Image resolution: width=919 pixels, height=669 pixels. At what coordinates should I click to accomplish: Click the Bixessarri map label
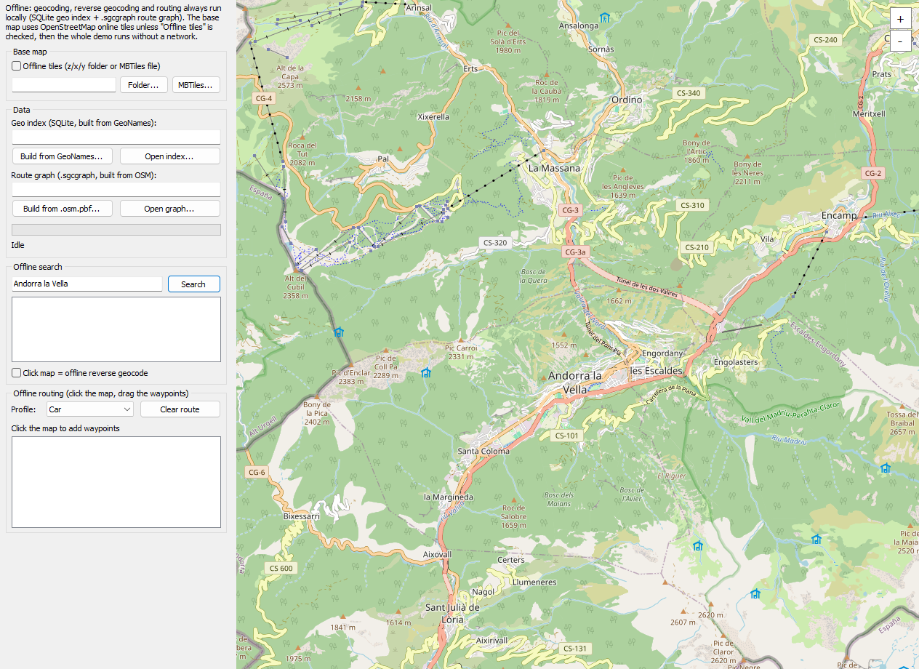coord(301,516)
